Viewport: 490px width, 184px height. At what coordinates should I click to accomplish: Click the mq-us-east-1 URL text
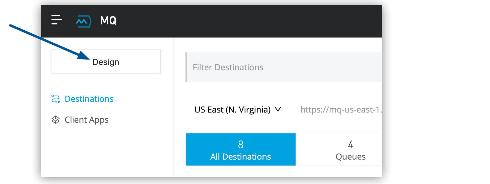pos(341,110)
